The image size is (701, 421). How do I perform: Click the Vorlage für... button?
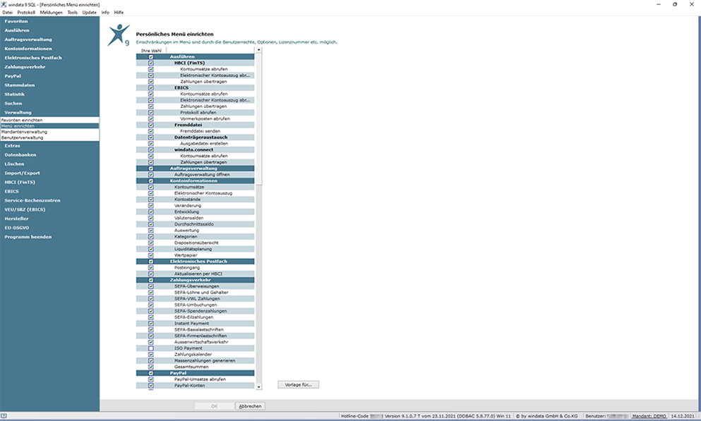tap(298, 384)
